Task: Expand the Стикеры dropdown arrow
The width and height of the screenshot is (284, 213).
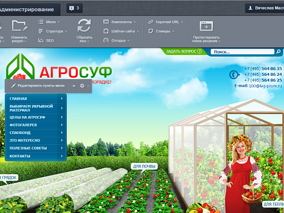Action: pyautogui.click(x=173, y=31)
